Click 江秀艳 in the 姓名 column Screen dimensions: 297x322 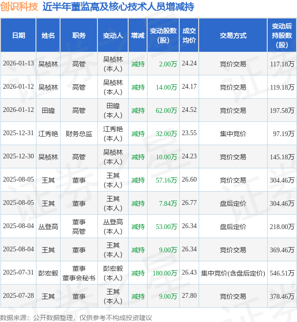48,134
